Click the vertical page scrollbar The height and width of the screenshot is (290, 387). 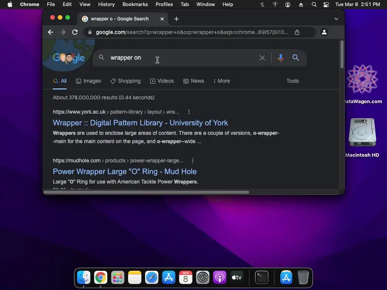tap(342, 54)
